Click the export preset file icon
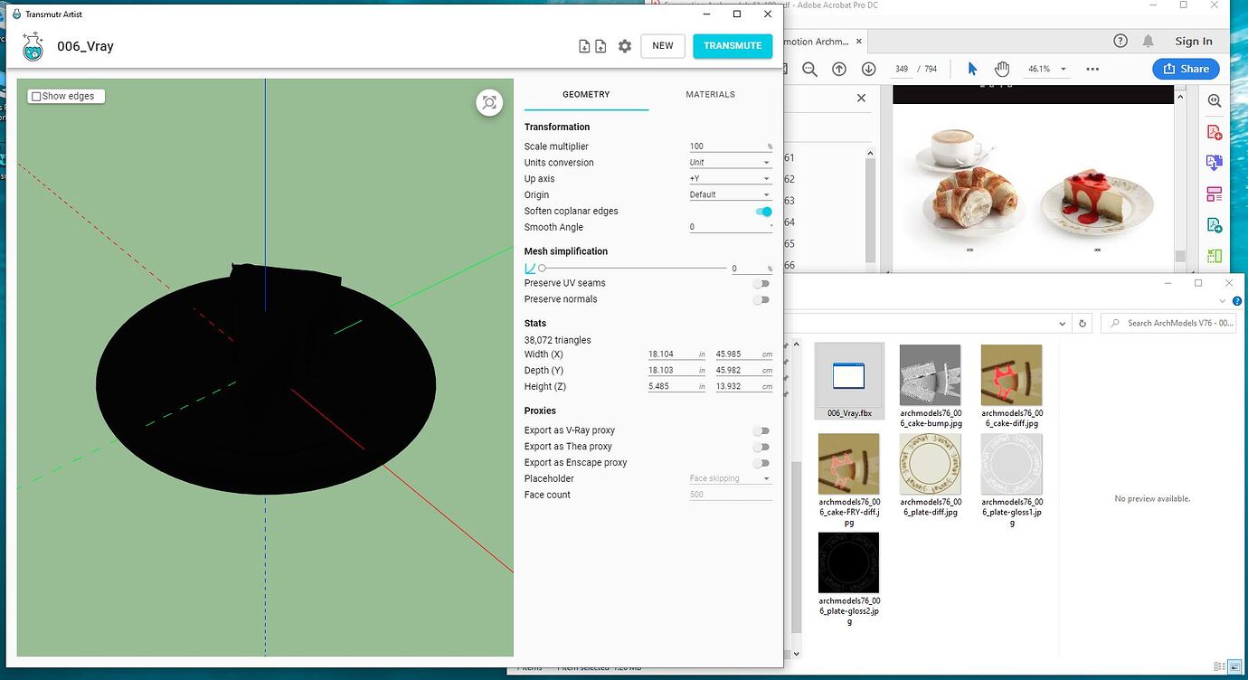 [x=600, y=46]
